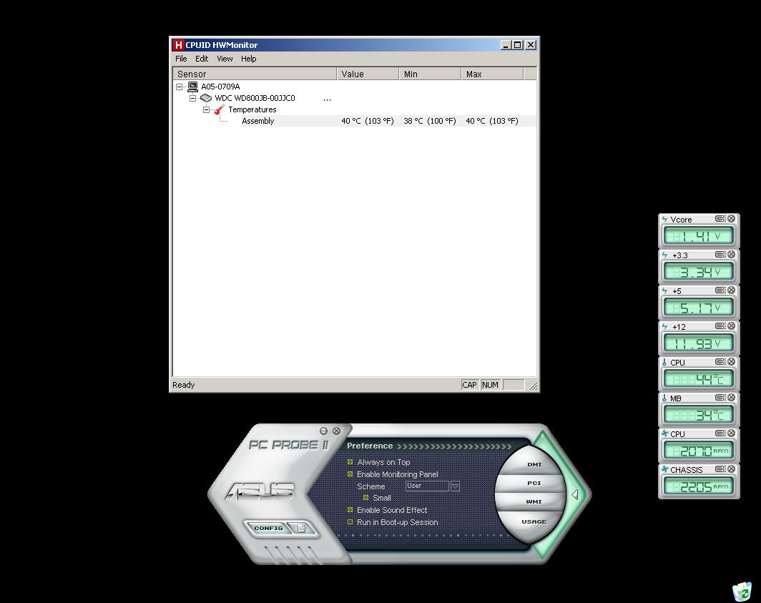
Task: Click the lightning icon beside Vcore
Action: tap(665, 220)
